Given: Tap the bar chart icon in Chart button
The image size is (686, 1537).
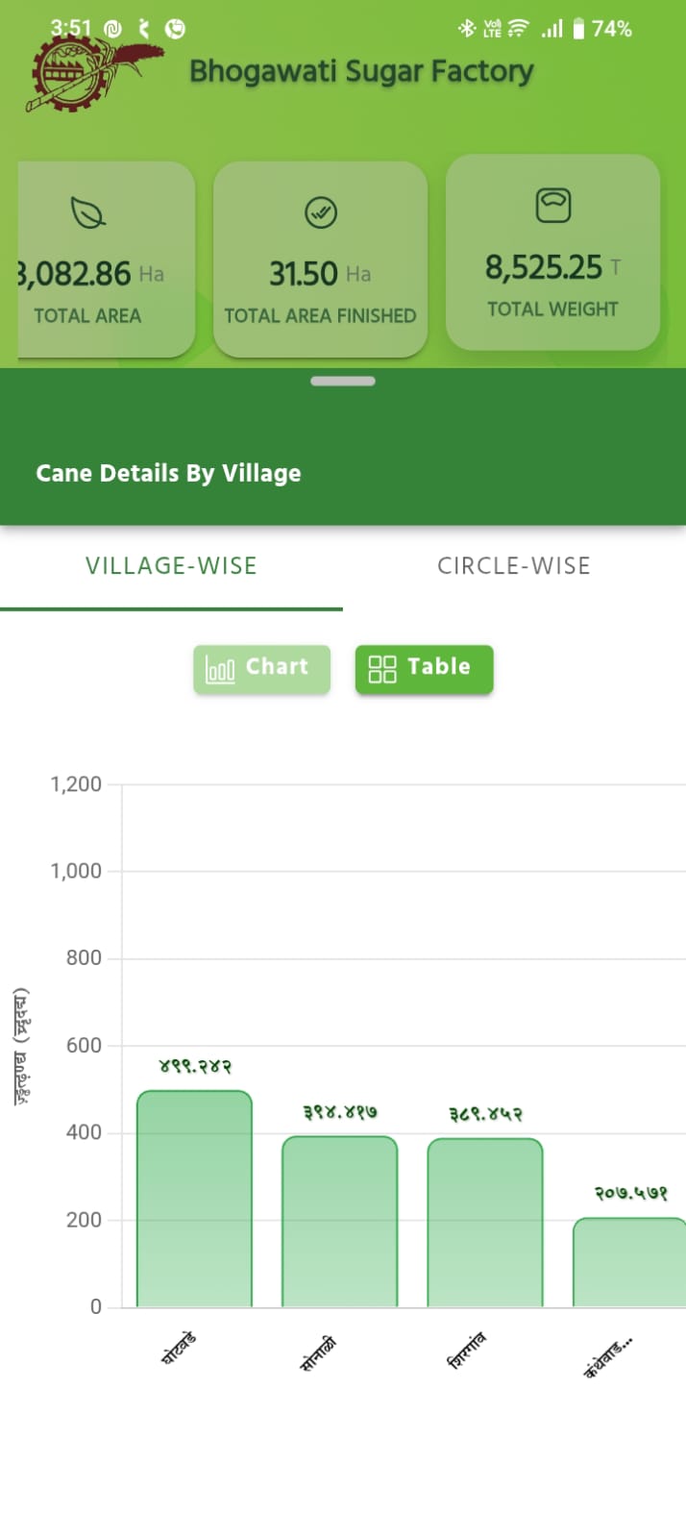Looking at the screenshot, I should tap(220, 669).
